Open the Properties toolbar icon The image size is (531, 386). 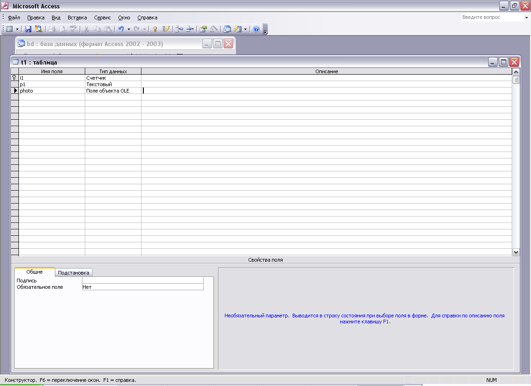(203, 29)
